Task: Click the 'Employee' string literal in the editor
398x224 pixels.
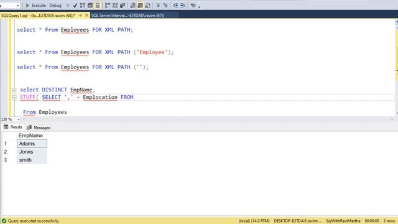Action: 152,52
